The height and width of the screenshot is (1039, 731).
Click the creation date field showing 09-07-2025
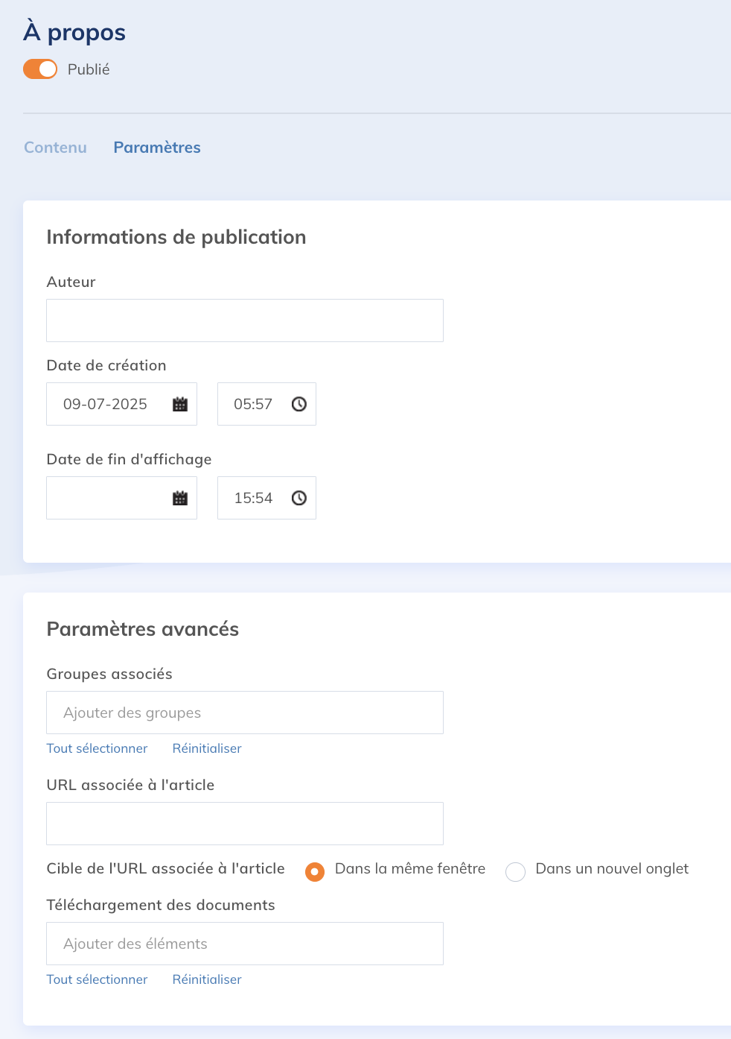pyautogui.click(x=121, y=404)
